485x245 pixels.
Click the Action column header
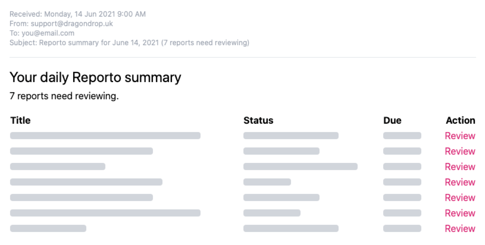click(x=461, y=121)
